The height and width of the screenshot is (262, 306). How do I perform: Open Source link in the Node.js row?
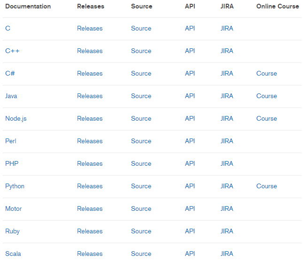(141, 118)
